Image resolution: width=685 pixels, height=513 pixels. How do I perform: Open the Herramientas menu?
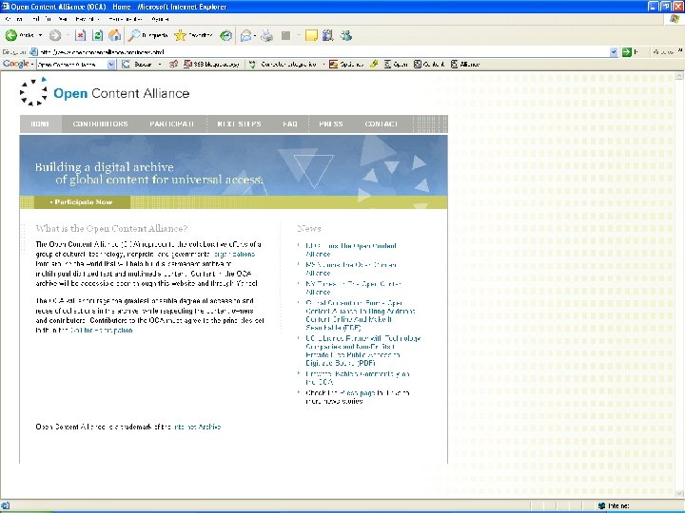(126, 19)
